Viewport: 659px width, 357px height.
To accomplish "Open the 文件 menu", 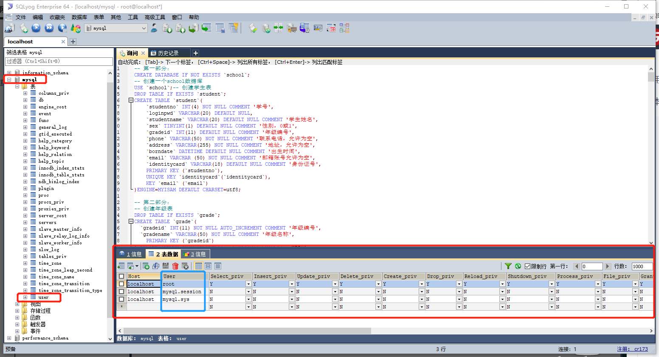I will 21,17.
